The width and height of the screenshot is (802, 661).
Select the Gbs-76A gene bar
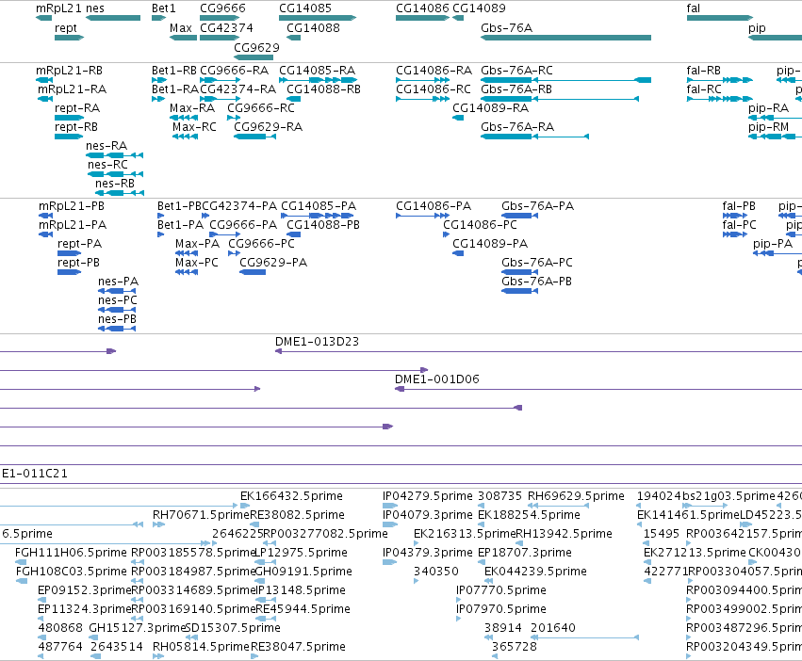click(x=565, y=38)
